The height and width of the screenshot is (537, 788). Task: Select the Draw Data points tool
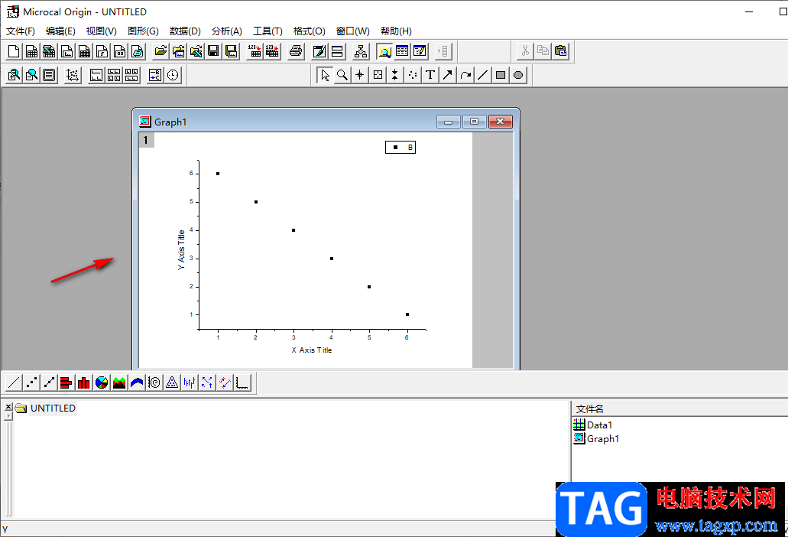point(413,76)
